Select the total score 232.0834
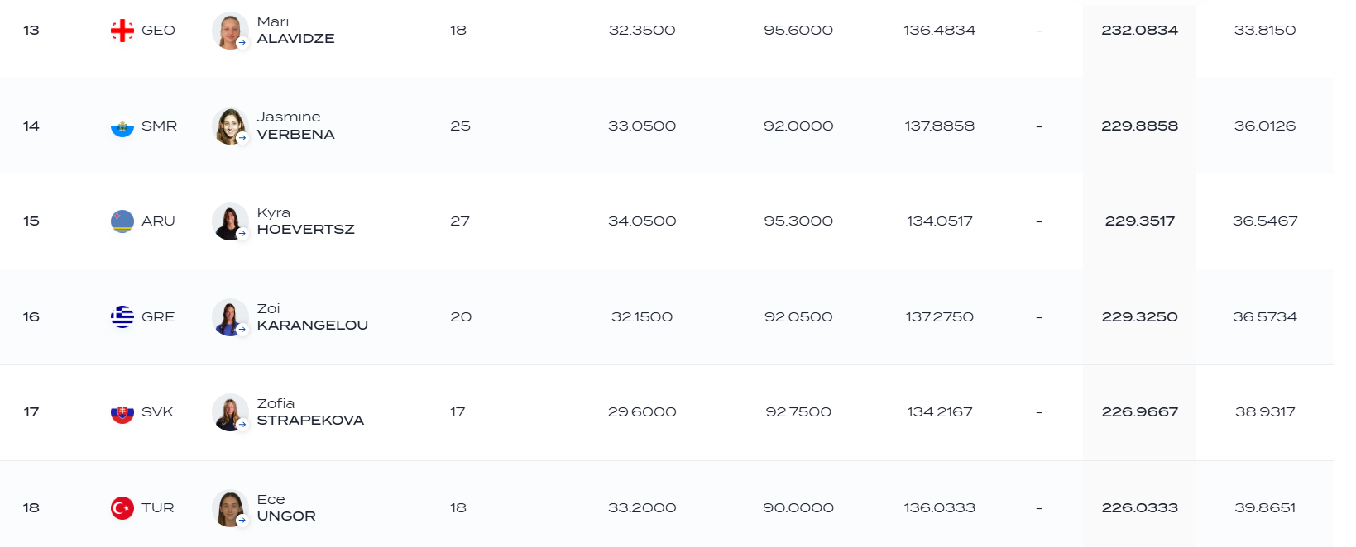 click(x=1139, y=31)
